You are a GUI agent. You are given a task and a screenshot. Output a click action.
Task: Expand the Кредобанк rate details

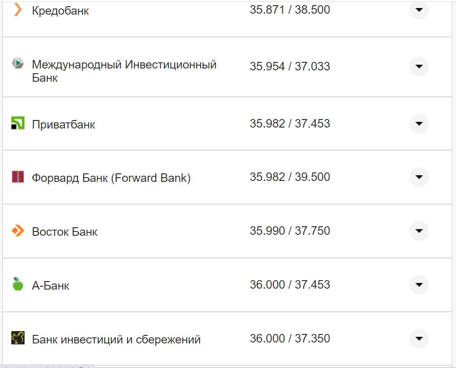click(418, 10)
